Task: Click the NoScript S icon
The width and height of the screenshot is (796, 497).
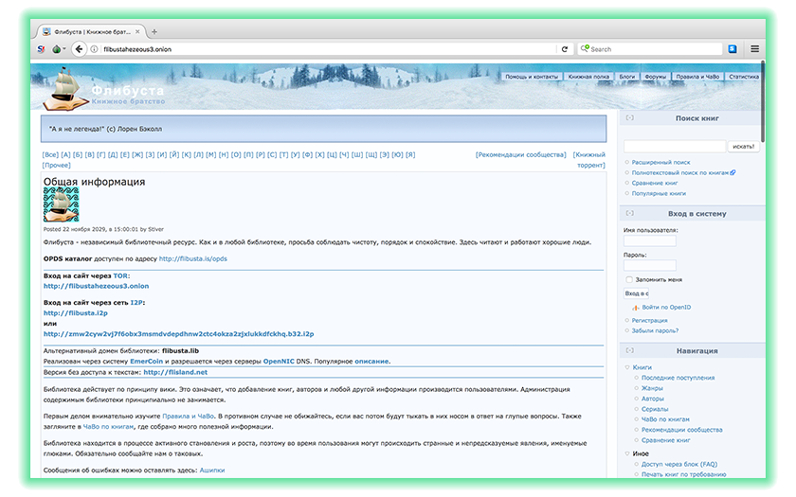Action: pos(41,49)
